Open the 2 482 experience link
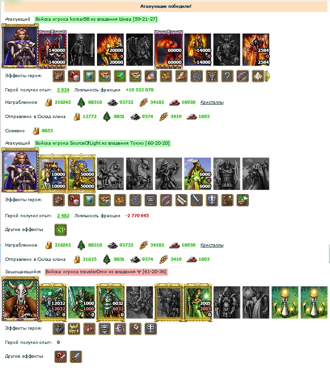The width and height of the screenshot is (330, 371). (x=63, y=216)
